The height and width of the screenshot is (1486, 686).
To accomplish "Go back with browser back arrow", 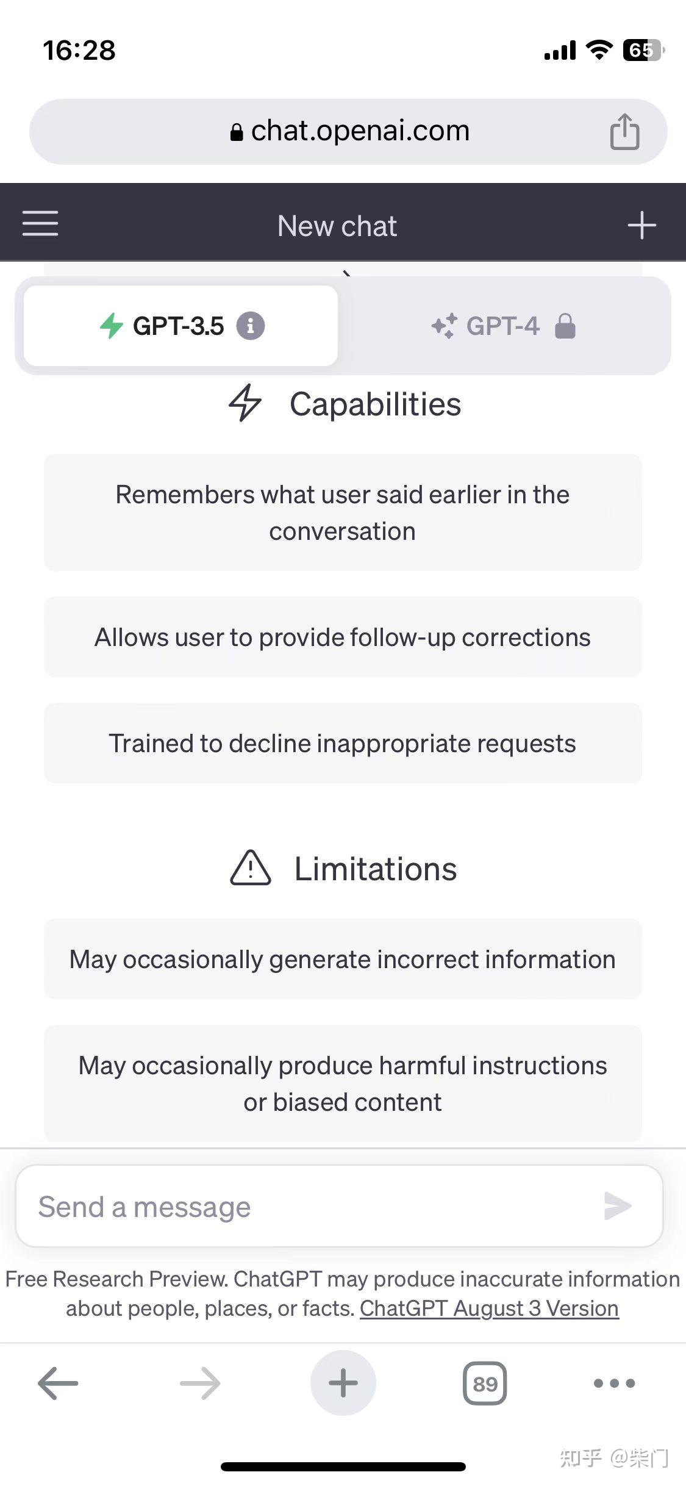I will coord(58,1383).
